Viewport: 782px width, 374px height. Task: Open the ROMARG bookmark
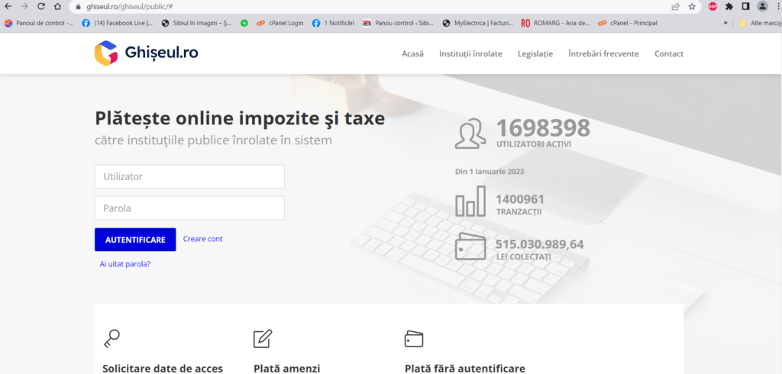556,23
